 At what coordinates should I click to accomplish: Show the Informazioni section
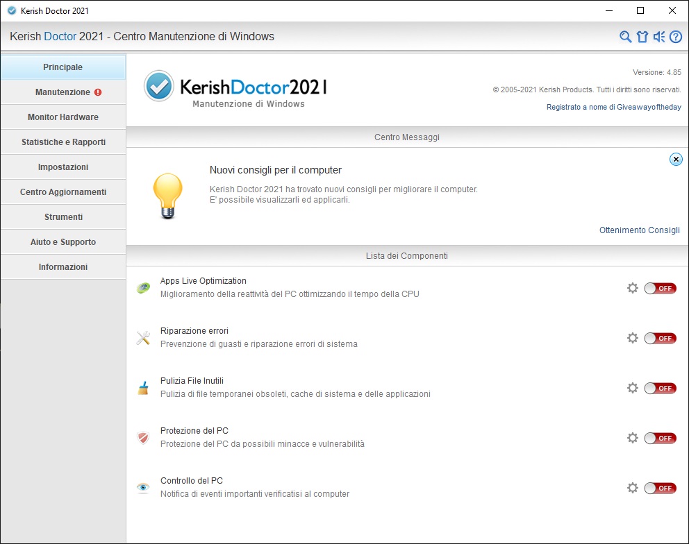point(63,267)
